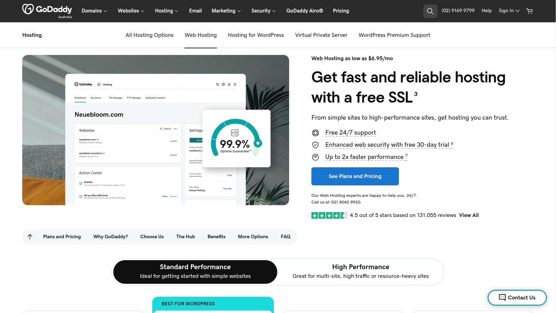Open the shopping cart icon
Screen dimensions: 556x313
530,11
